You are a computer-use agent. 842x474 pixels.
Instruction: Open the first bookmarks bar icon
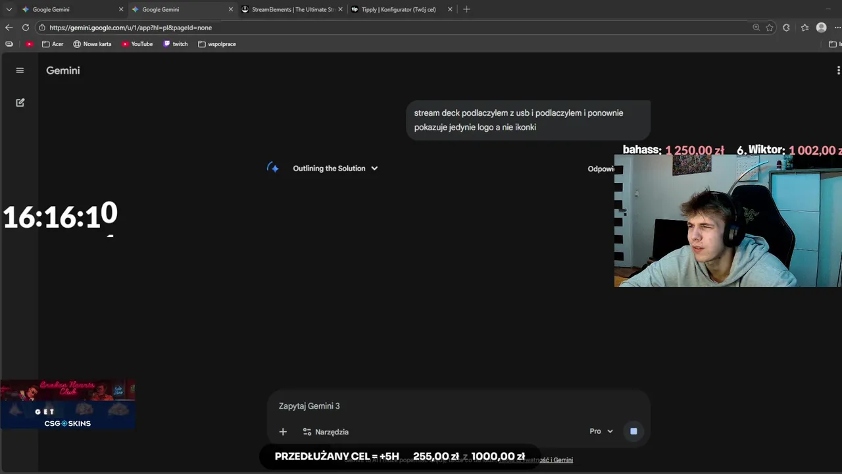9,44
